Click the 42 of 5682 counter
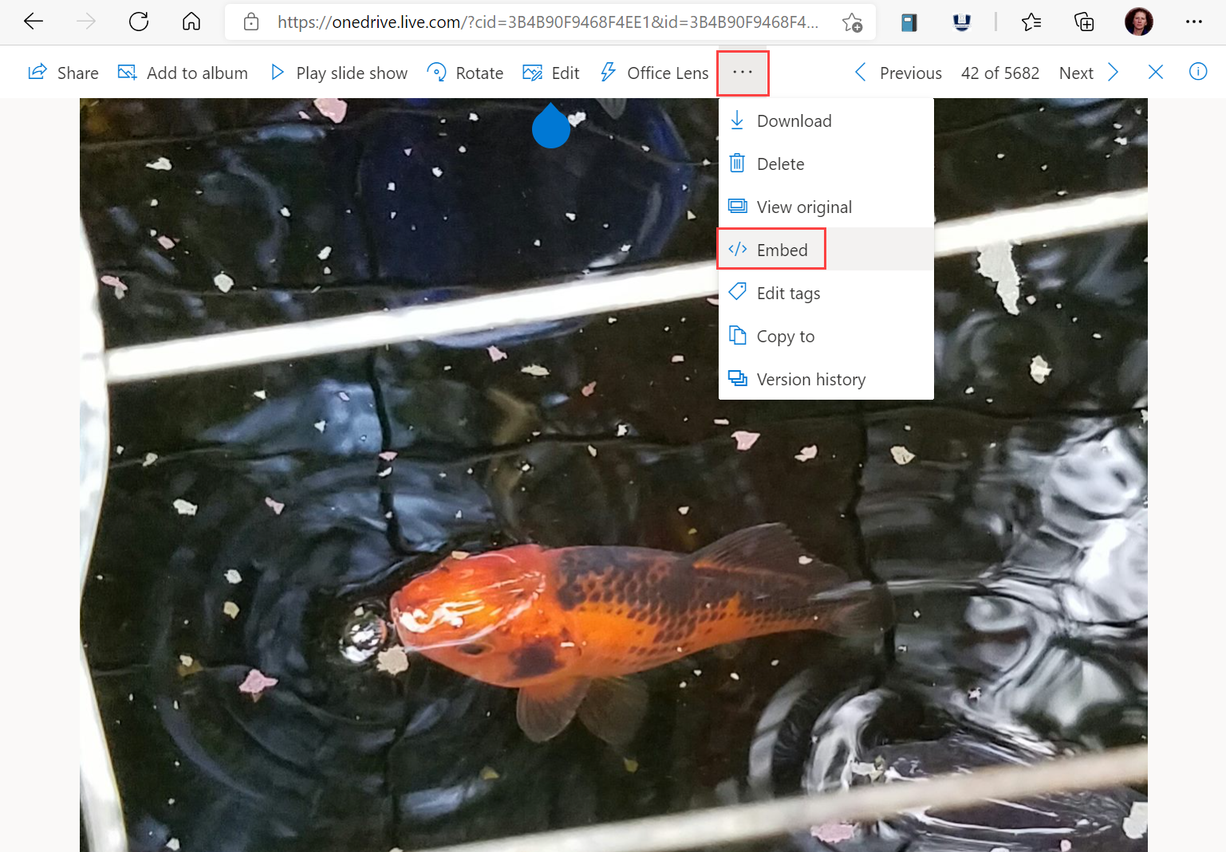 [x=1000, y=73]
